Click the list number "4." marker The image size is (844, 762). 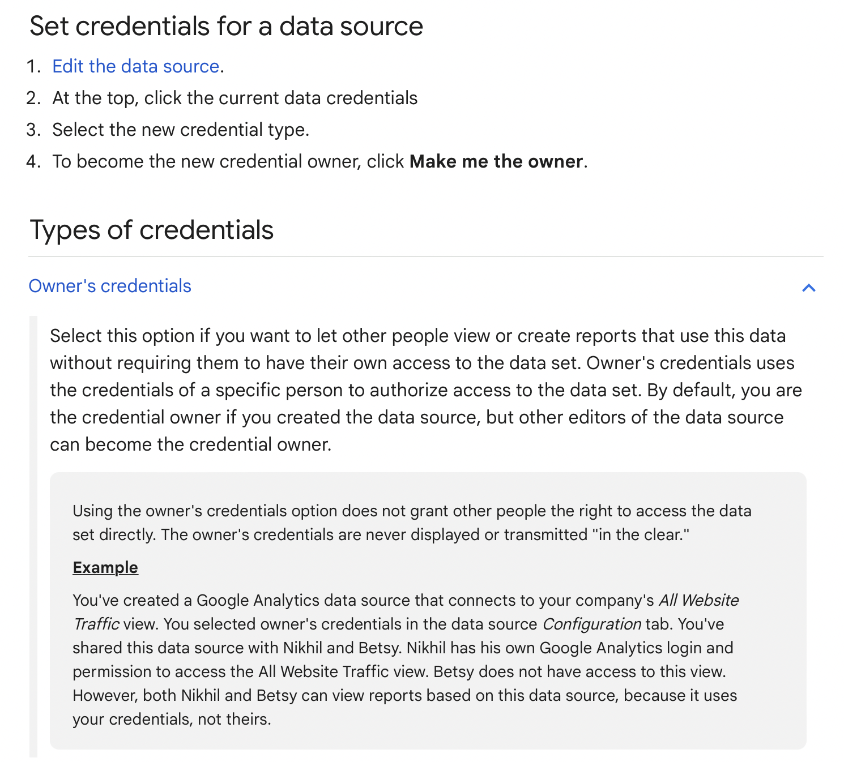pos(34,161)
